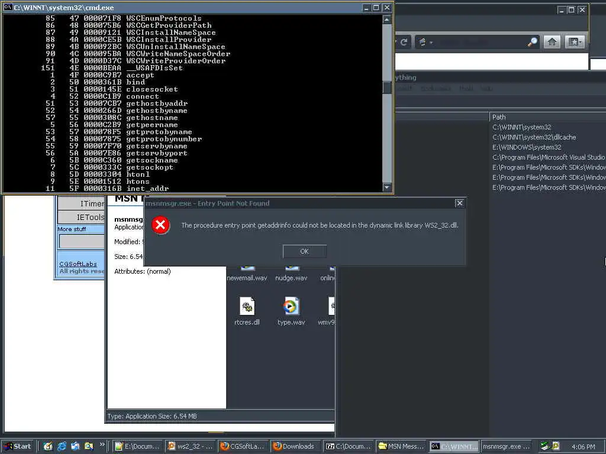
Task: Open Outlook Express quick launch icon
Action: coord(75,446)
